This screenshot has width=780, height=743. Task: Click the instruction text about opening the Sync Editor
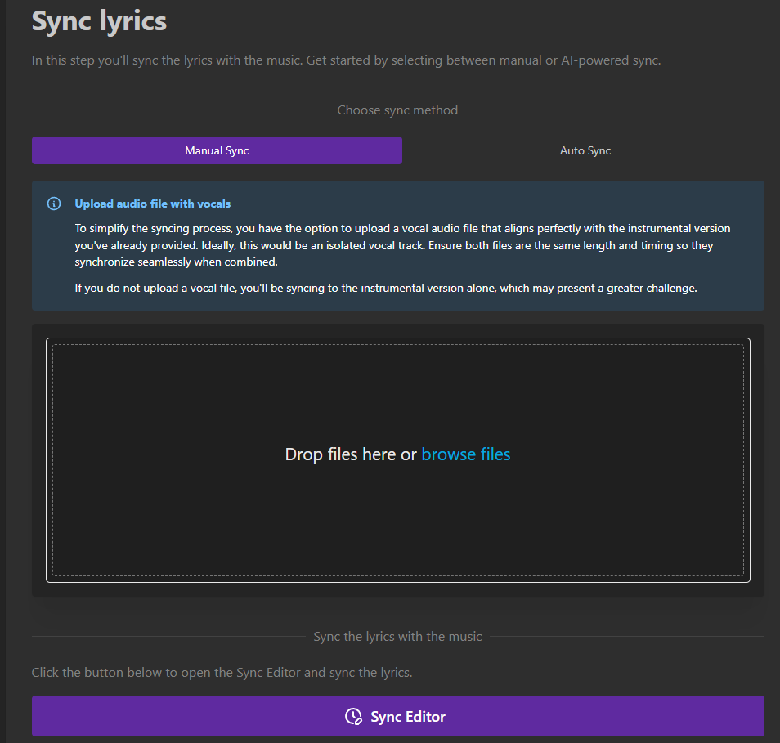[222, 673]
